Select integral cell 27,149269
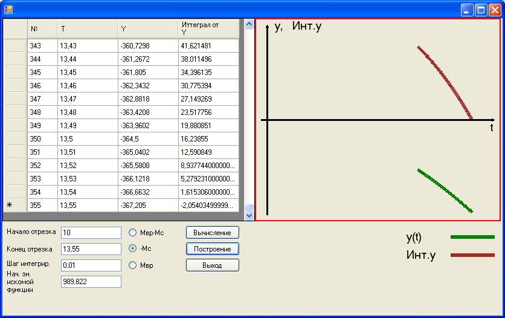This screenshot has width=505, height=318. [208, 99]
